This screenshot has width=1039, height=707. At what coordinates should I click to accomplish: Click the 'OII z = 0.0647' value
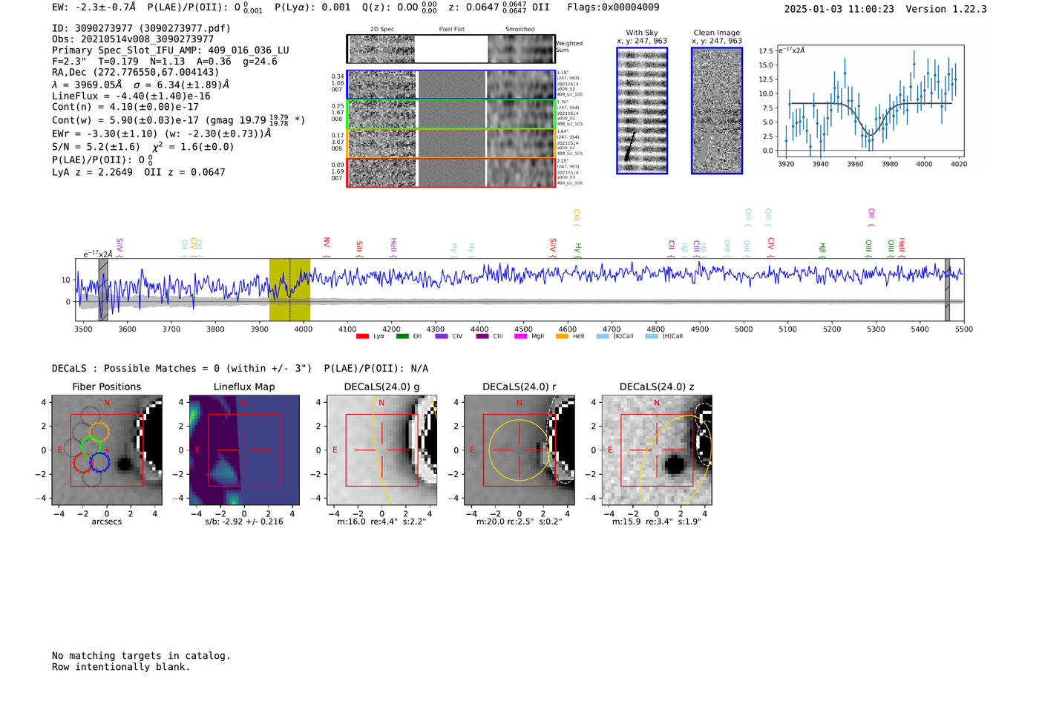[x=185, y=172]
